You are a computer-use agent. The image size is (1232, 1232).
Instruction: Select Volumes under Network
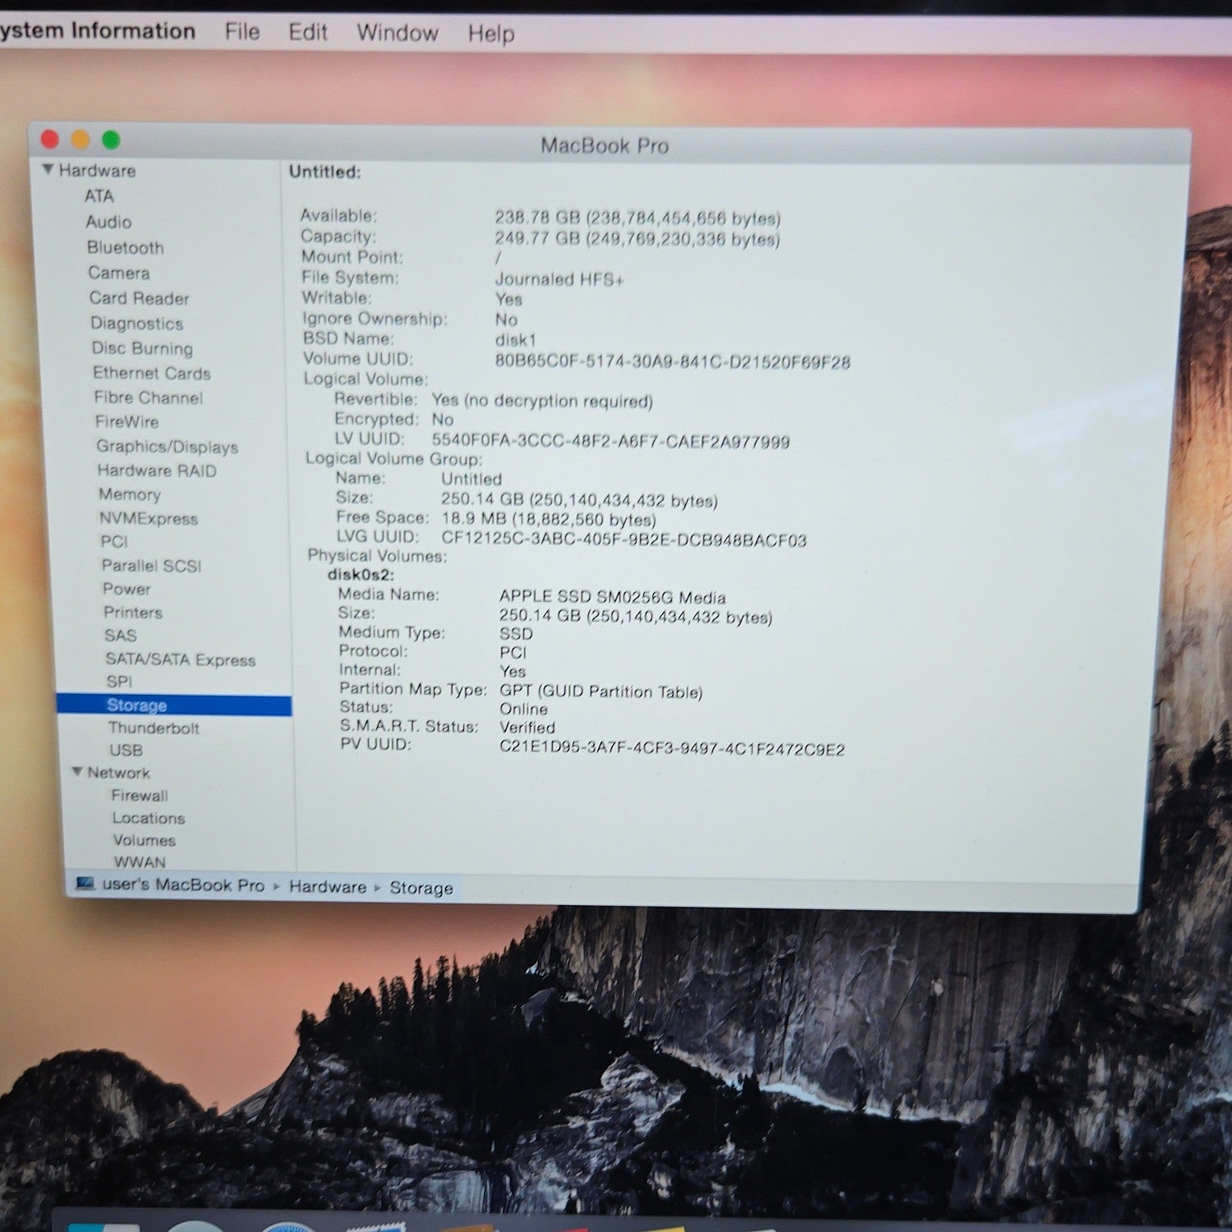point(145,840)
